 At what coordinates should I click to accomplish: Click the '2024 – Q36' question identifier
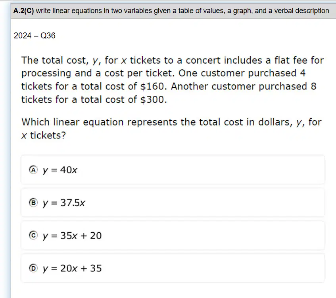[x=35, y=36]
